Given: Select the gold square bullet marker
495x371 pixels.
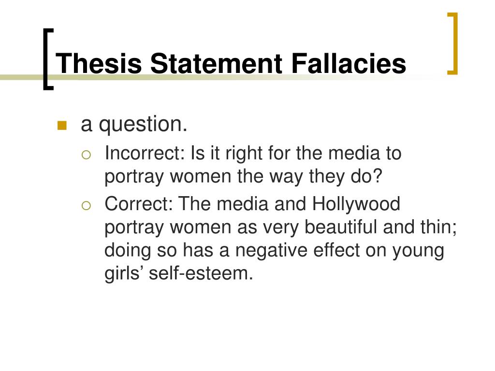Looking at the screenshot, I should point(62,126).
